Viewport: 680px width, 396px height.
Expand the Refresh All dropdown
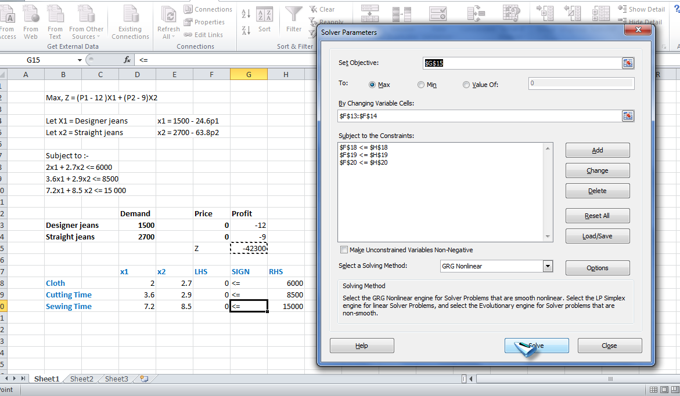point(168,33)
